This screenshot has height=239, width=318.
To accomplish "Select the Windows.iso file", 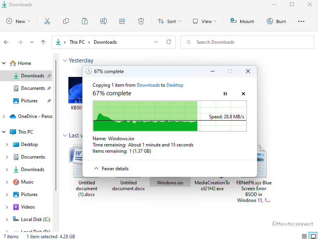I will tap(170, 183).
